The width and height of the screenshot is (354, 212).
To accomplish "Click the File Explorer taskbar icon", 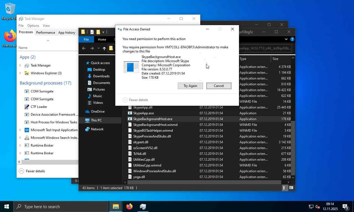I will click(x=116, y=206).
